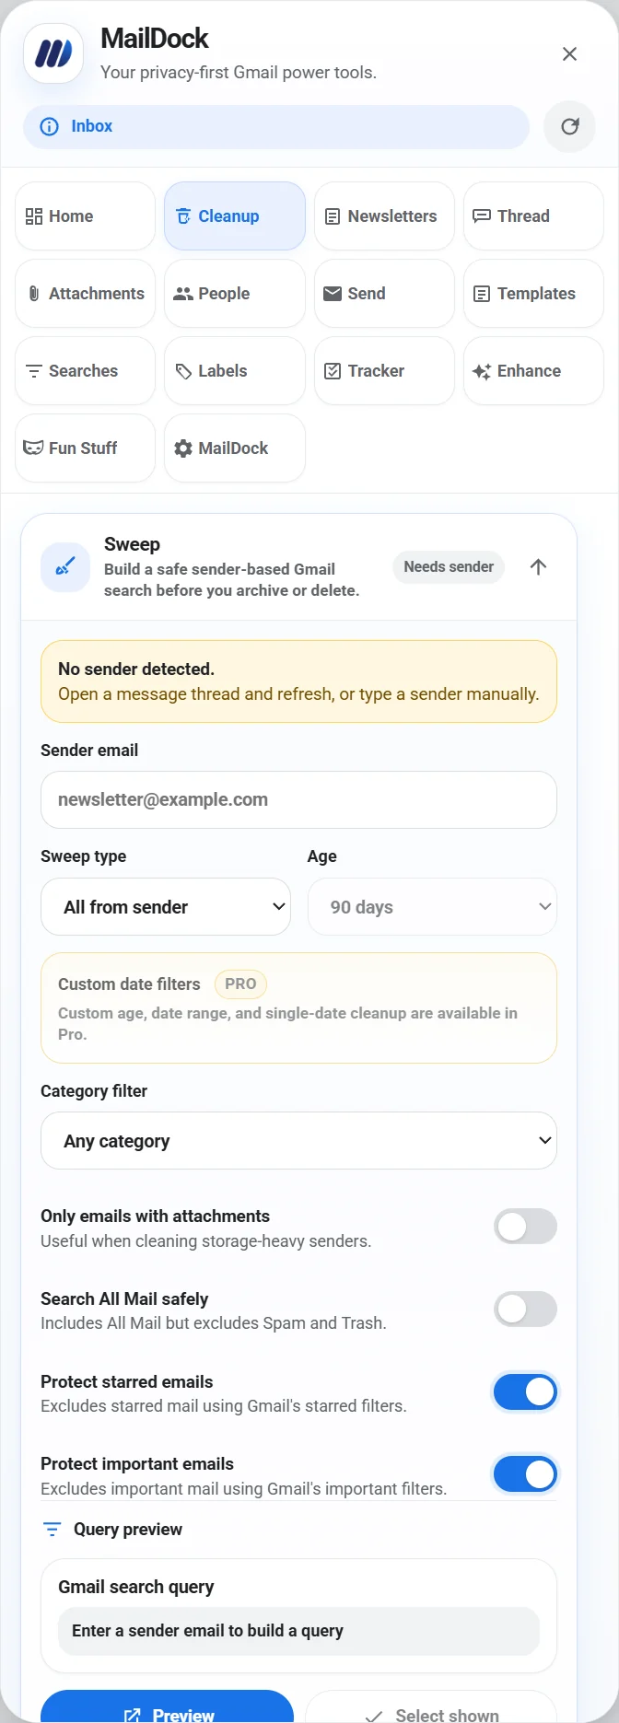This screenshot has width=619, height=1723.
Task: Click the 'Custom date filters' heading text
Action: pyautogui.click(x=129, y=984)
